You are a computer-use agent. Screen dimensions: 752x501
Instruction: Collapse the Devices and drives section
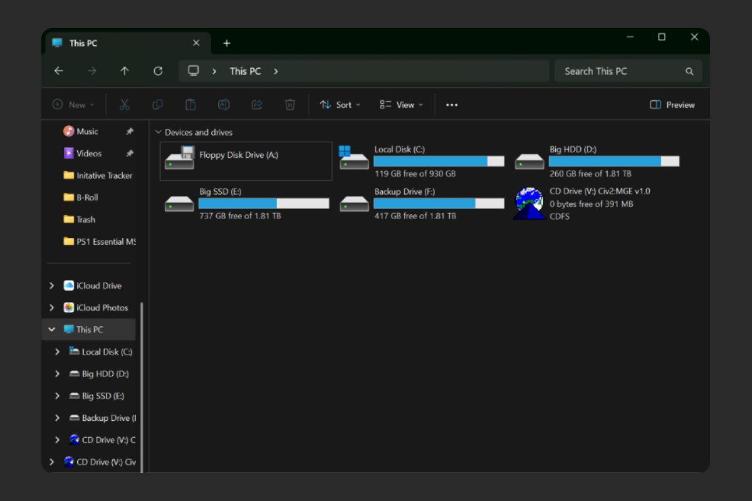point(158,132)
